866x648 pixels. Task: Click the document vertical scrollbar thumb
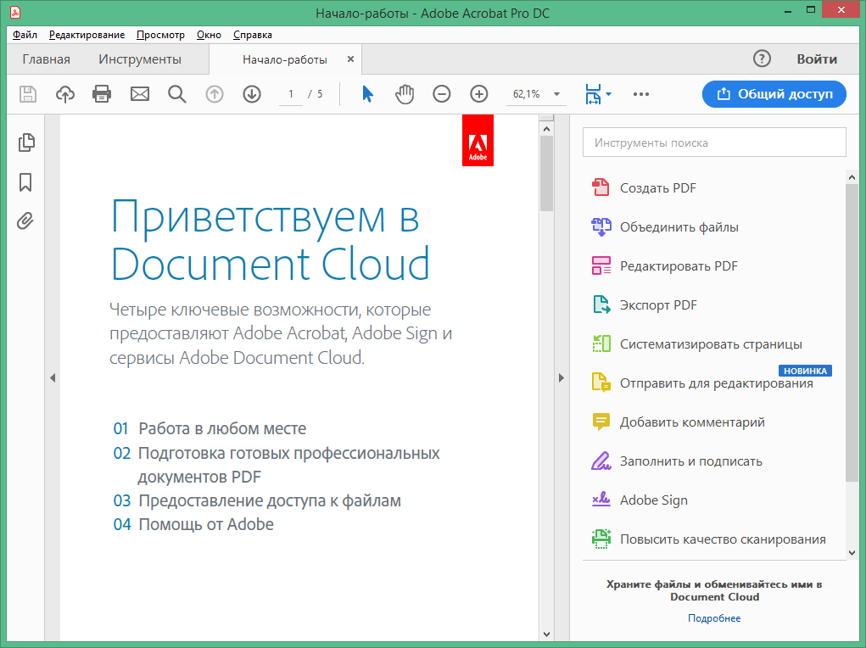546,174
